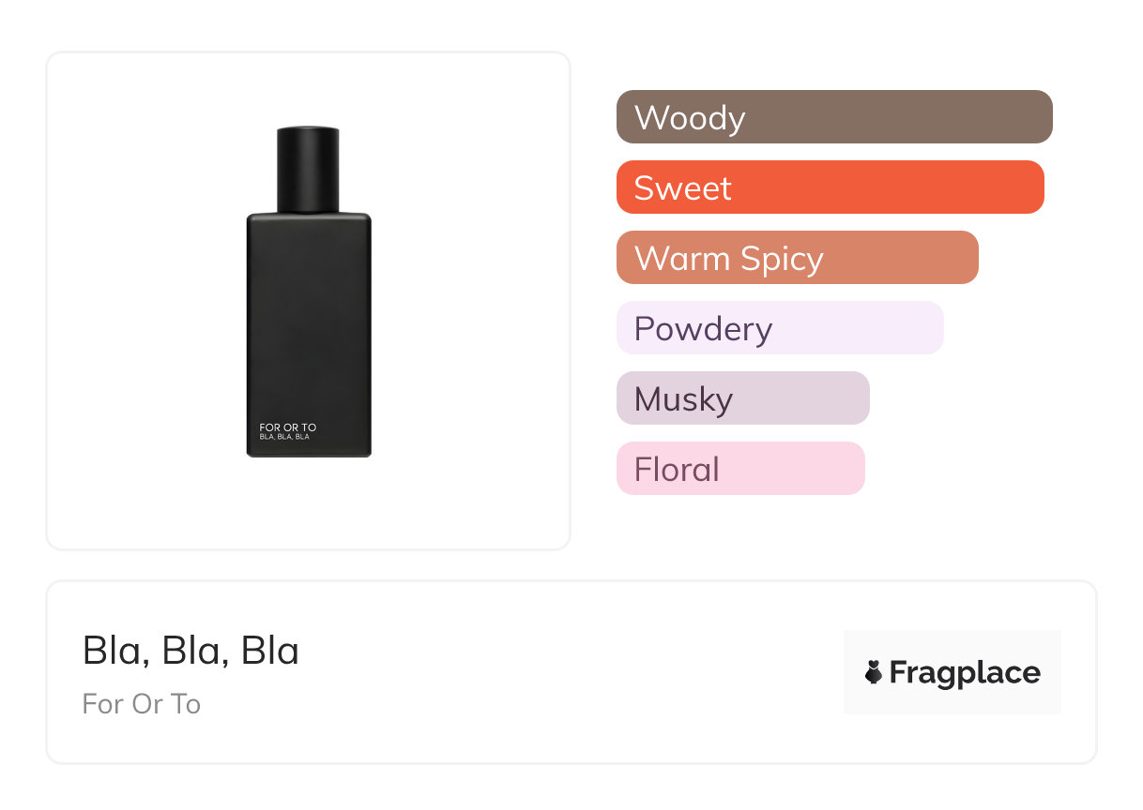Click the "Warm Spicy" text label

point(728,259)
